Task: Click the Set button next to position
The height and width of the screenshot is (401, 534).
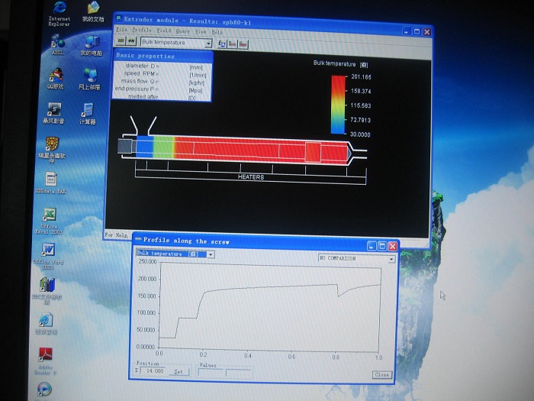Action: (x=179, y=372)
